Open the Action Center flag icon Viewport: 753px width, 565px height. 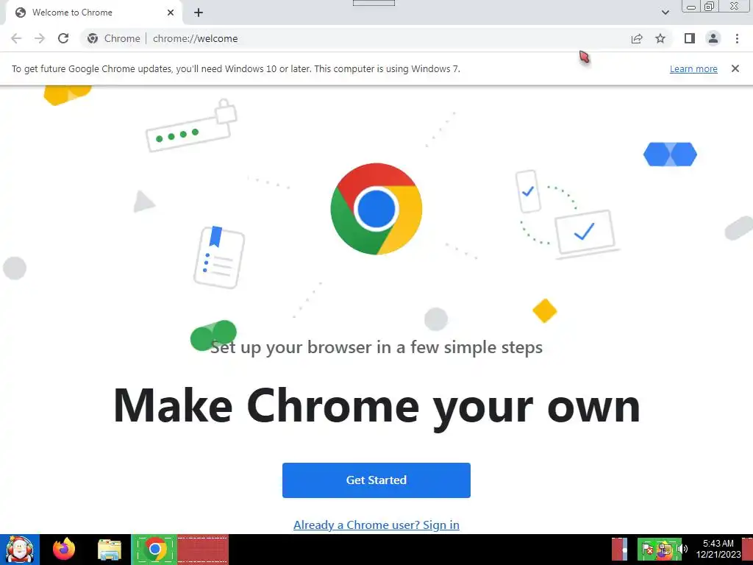[x=646, y=549]
